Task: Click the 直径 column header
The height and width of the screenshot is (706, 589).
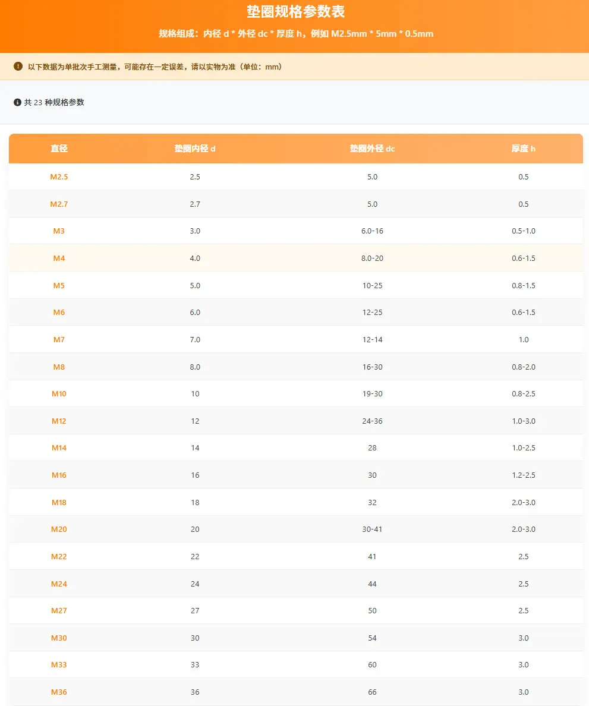Action: click(x=59, y=148)
